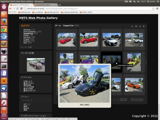Open the Lubuntu-DeskTop bookmark folder

pos(69,12)
